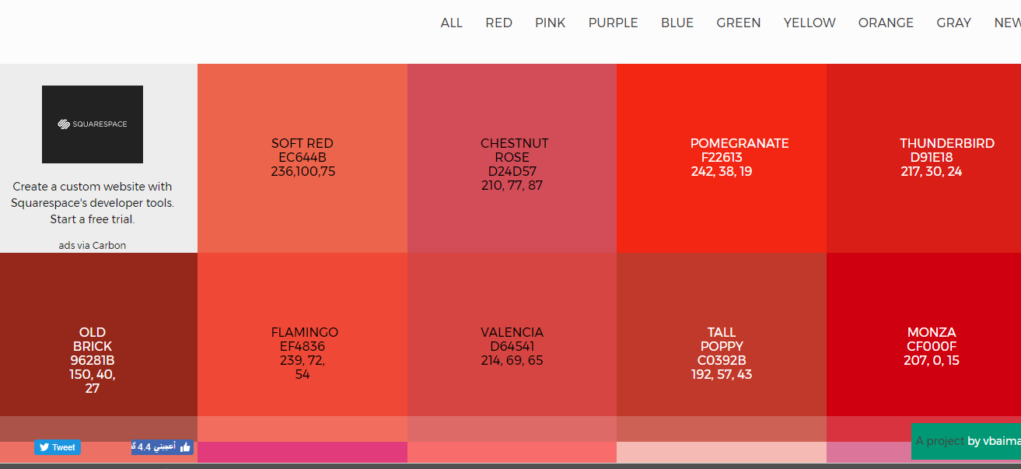The height and width of the screenshot is (469, 1021).
Task: Click the Old Brick swatch
Action: (x=93, y=334)
